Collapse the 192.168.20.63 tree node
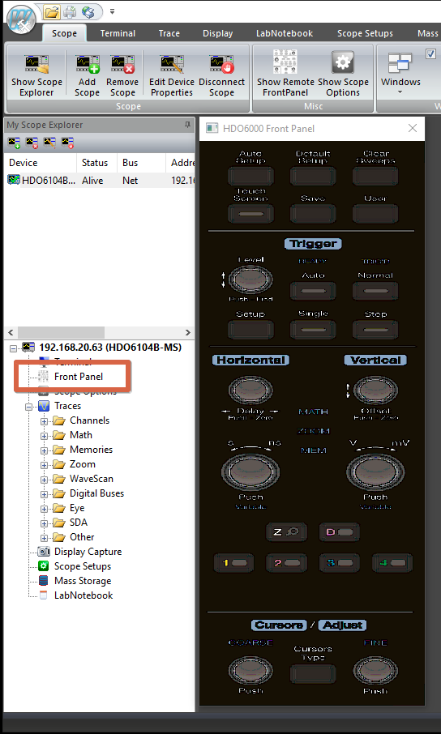 (x=13, y=348)
